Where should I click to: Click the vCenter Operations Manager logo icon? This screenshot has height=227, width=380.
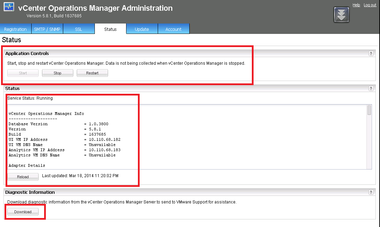pos(9,8)
